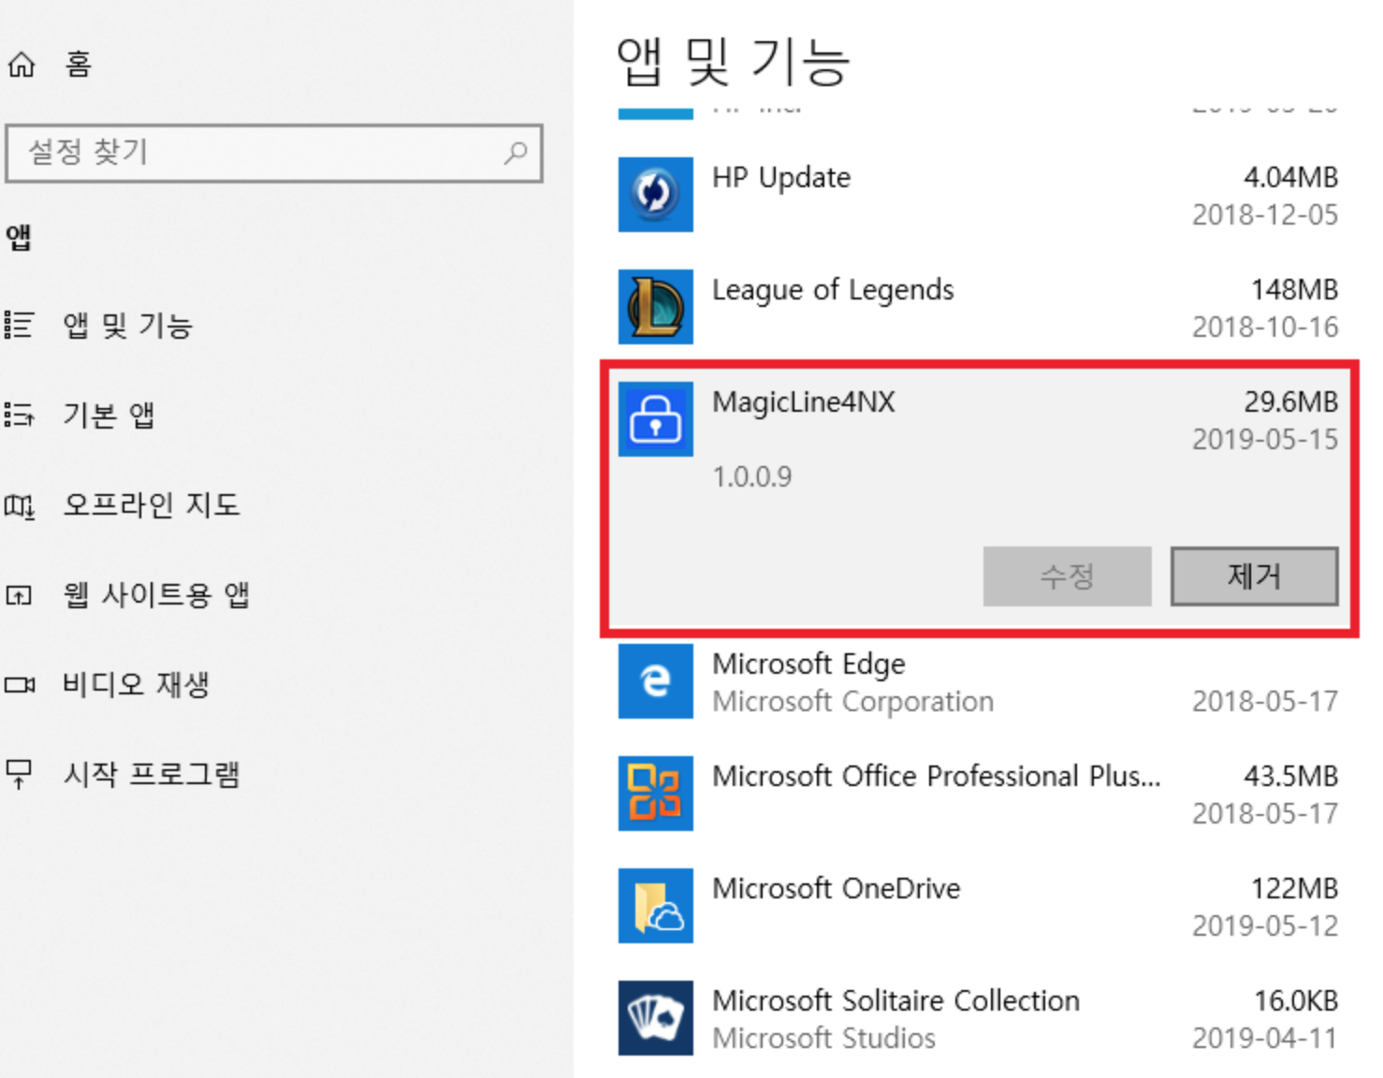Screen dimensions: 1383x1078
Task: Select Microsoft Office Professional Plus... entry
Action: point(937,777)
